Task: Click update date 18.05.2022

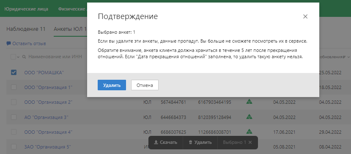Action: tap(330, 87)
